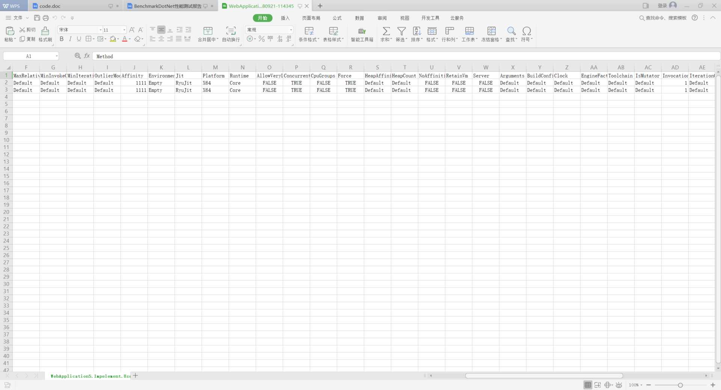Decrease font size with smaller A icon
721x390 pixels.
click(x=140, y=30)
